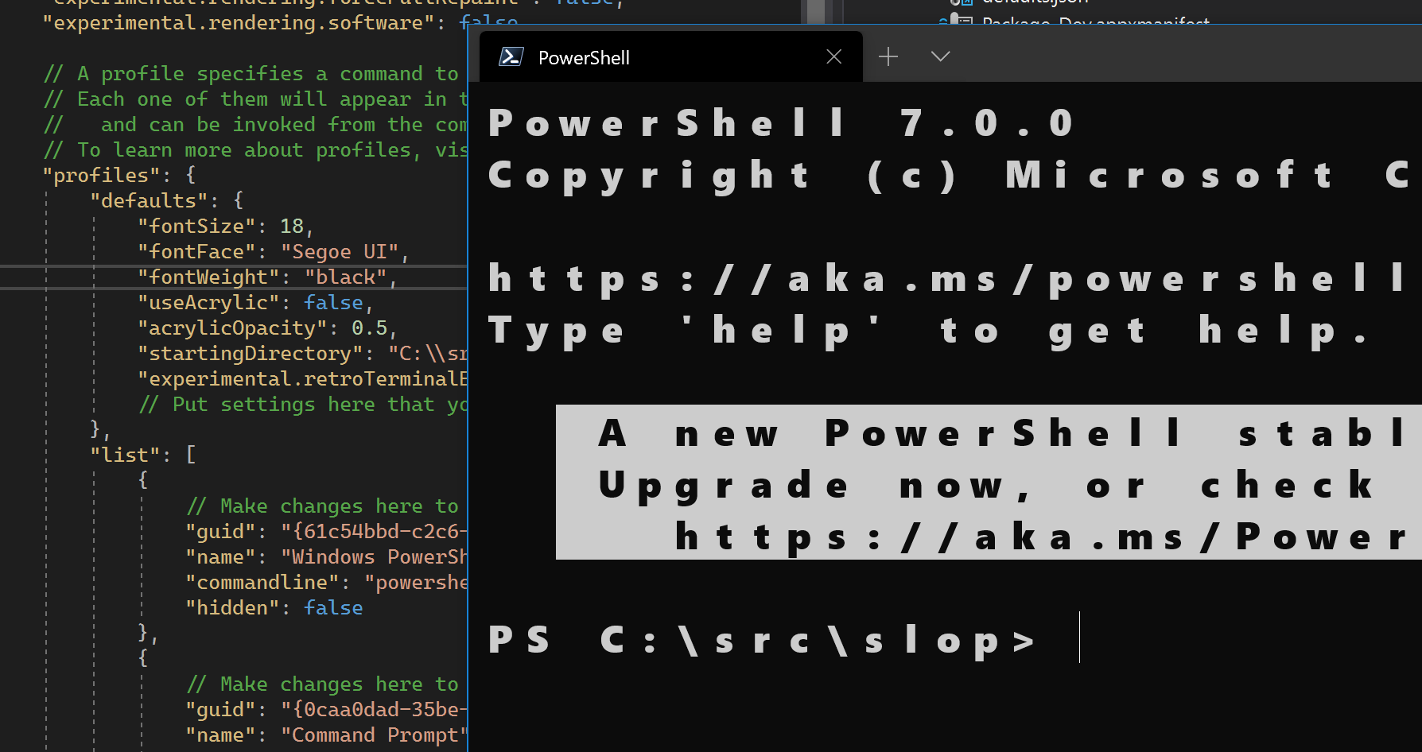Image resolution: width=1422 pixels, height=752 pixels.
Task: Click the "list": [ line
Action: click(x=143, y=455)
